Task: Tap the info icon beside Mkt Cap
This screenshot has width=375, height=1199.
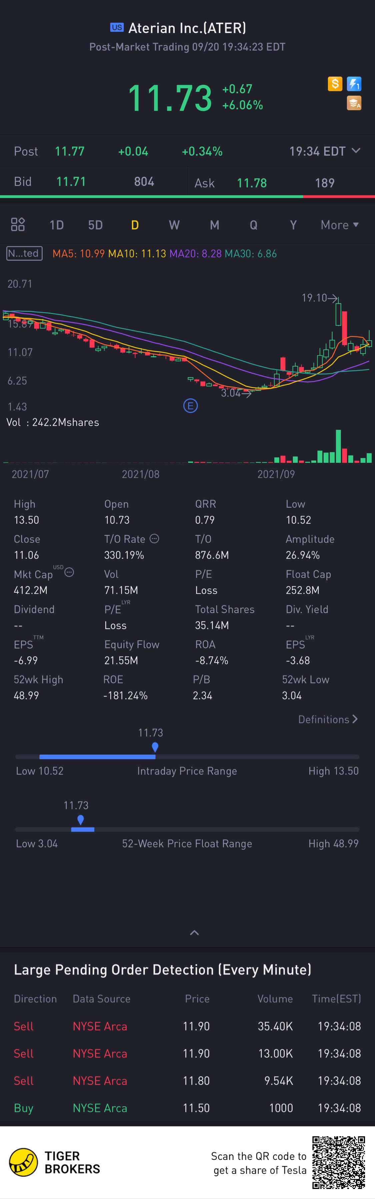Action: click(x=69, y=572)
